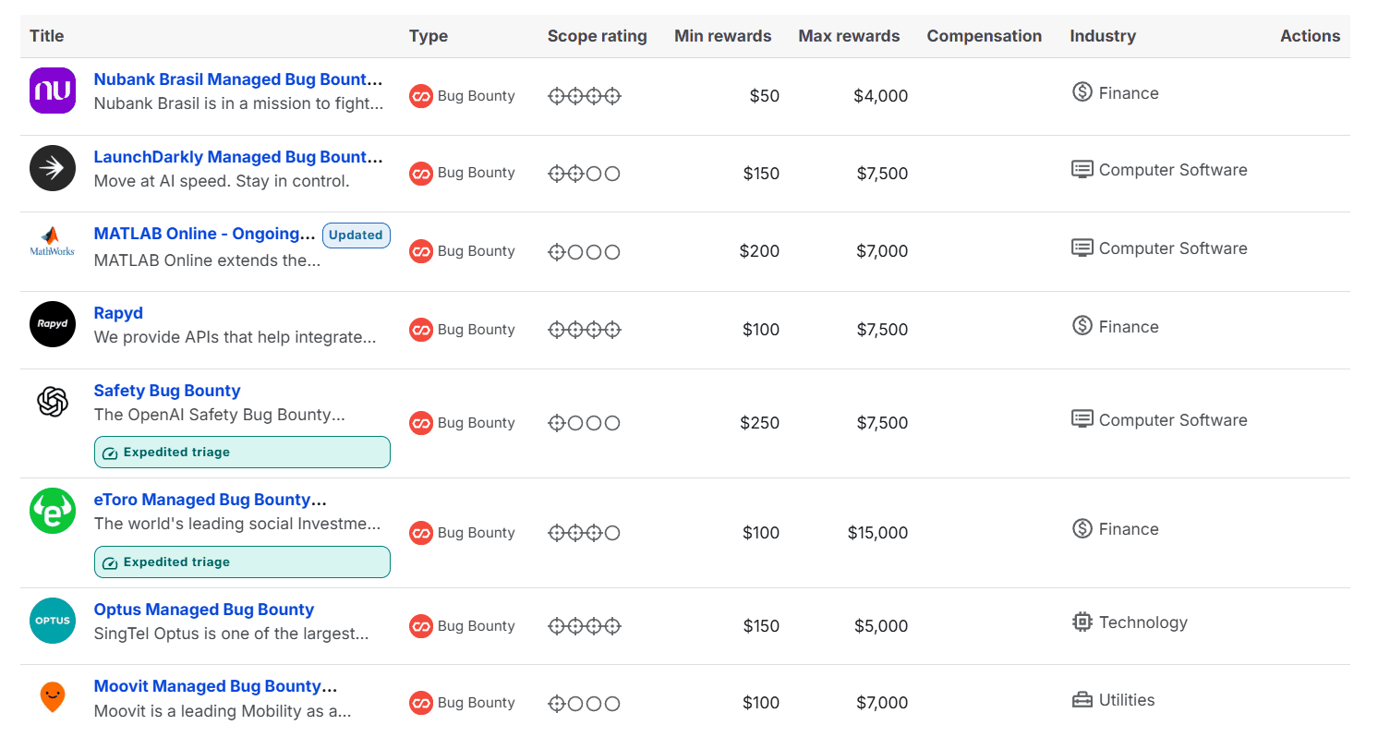
Task: Click the Utilities briefcase icon in Moovit row
Action: (1082, 700)
